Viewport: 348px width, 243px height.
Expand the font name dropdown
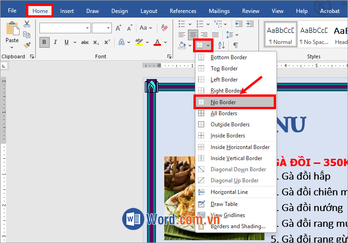coord(87,28)
